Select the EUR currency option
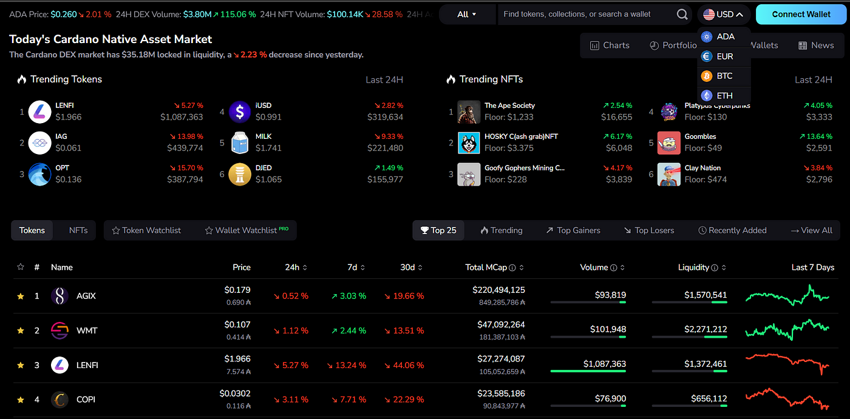Image resolution: width=850 pixels, height=419 pixels. 724,56
